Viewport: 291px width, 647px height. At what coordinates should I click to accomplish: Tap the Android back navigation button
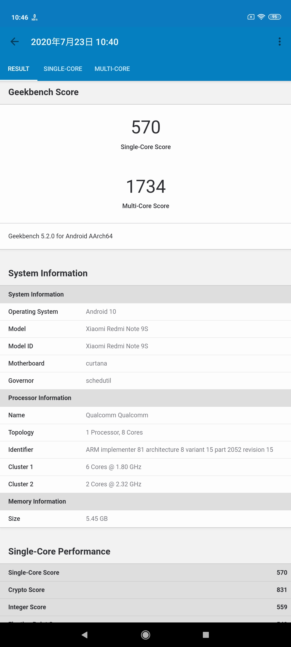click(x=85, y=635)
